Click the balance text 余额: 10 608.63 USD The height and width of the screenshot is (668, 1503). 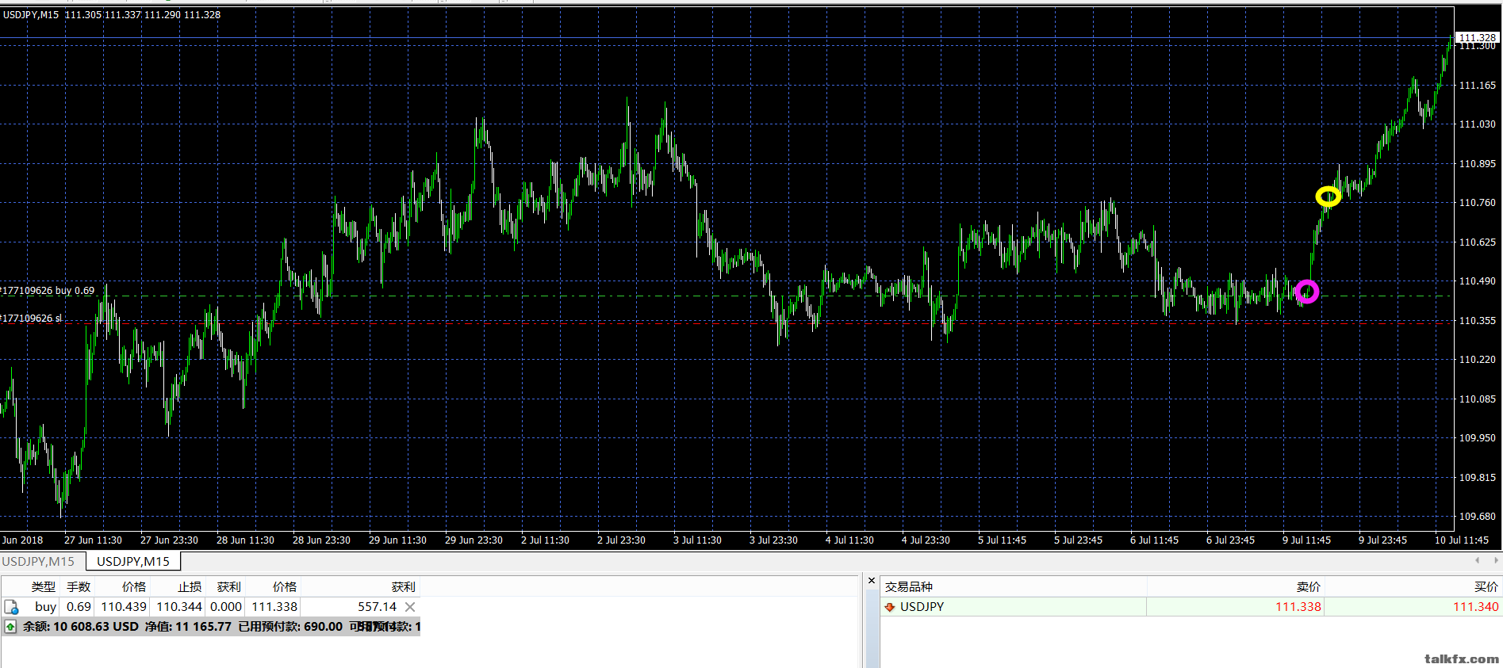[80, 627]
